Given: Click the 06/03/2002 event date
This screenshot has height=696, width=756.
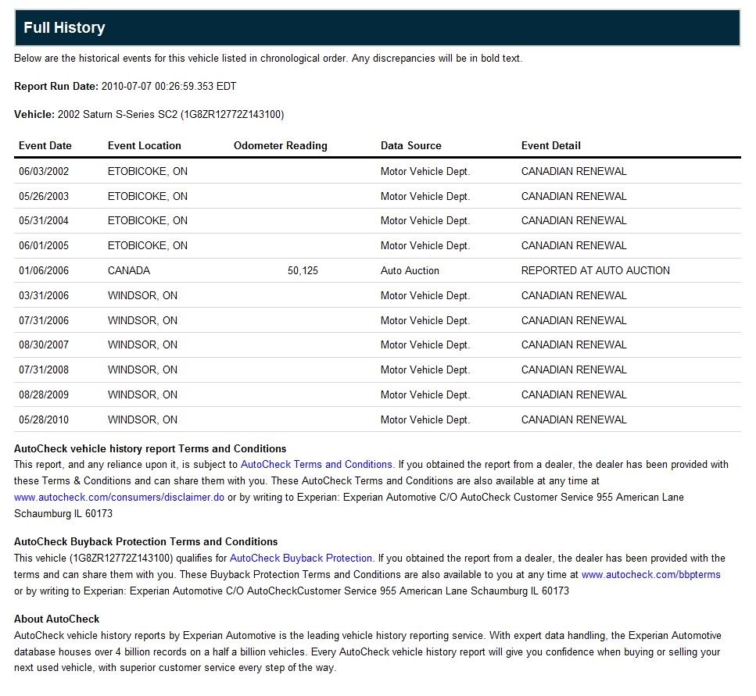Looking at the screenshot, I should 44,172.
